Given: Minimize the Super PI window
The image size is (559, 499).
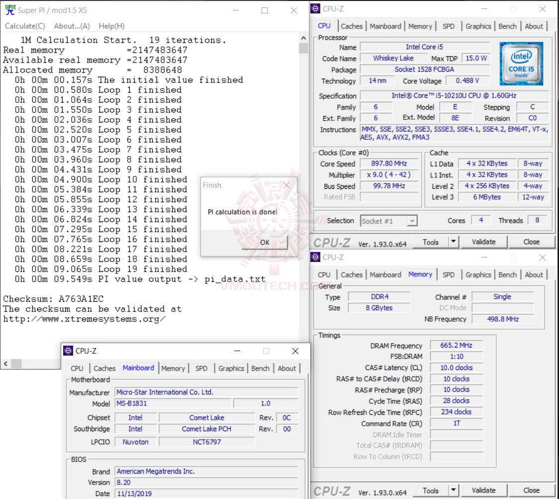Looking at the screenshot, I should coord(236,10).
